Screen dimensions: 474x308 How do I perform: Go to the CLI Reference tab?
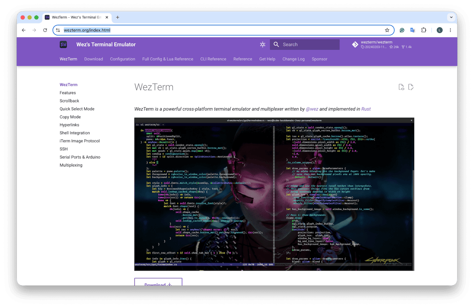(x=213, y=59)
